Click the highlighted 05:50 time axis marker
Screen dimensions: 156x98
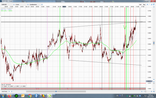pos(64,7)
